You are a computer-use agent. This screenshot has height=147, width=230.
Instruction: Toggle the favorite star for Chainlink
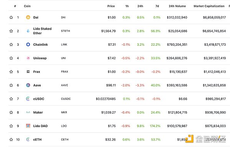(11, 45)
